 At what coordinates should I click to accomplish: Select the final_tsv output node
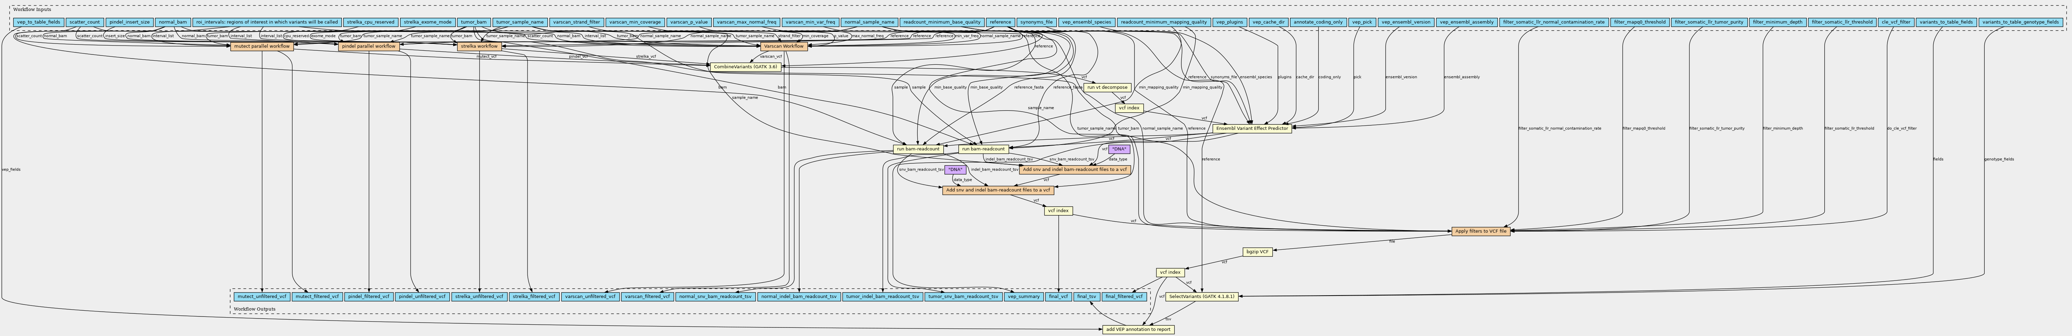(1087, 297)
